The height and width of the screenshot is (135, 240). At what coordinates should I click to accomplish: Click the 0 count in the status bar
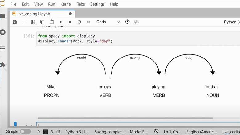point(39,132)
